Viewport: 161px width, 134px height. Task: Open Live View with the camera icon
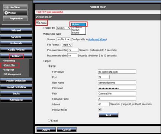coord(15,7)
